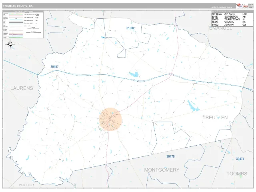Select 30474 in the ZIP index table
Screen dimensions: 256x192
215,22
